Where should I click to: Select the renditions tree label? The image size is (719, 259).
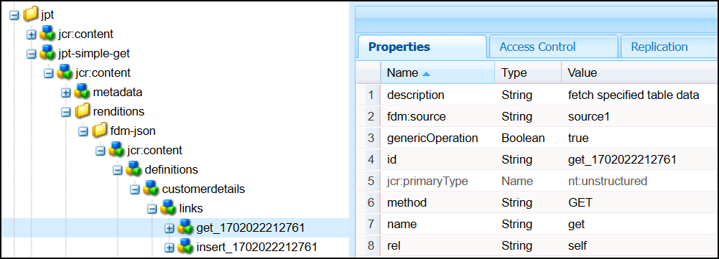point(119,111)
